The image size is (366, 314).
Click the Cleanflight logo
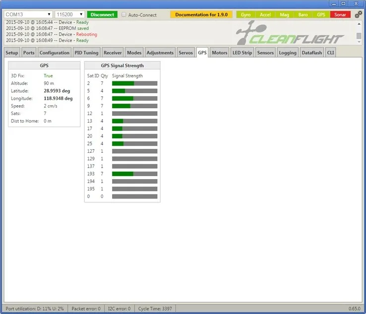coord(290,34)
